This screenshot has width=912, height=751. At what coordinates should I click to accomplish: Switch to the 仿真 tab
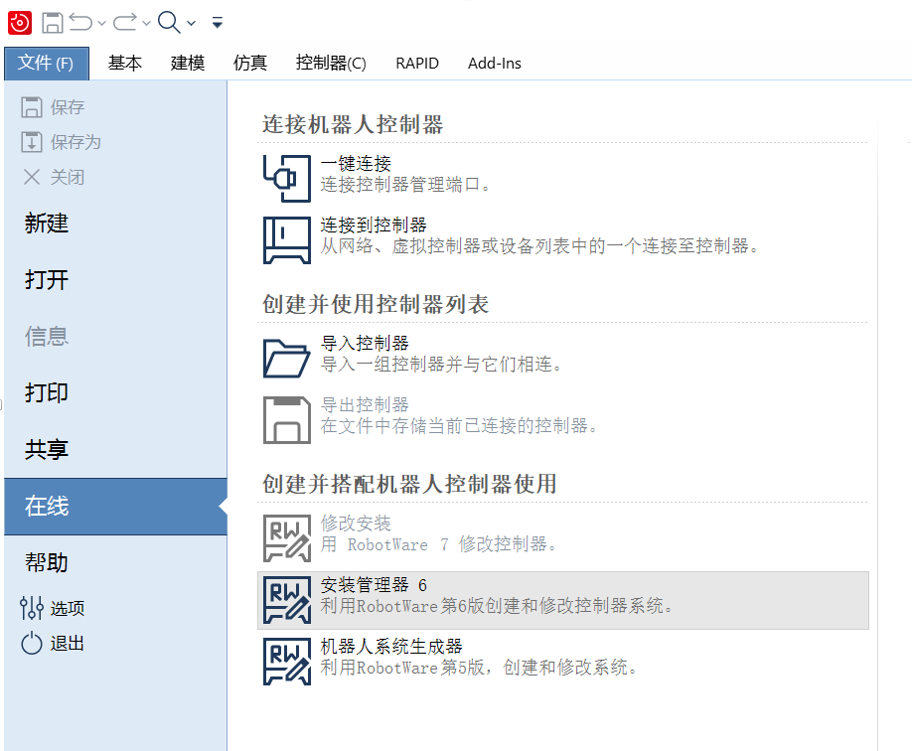click(x=250, y=63)
